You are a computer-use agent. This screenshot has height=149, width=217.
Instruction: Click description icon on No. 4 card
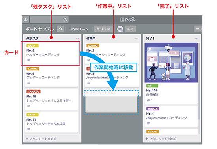tap(148, 123)
